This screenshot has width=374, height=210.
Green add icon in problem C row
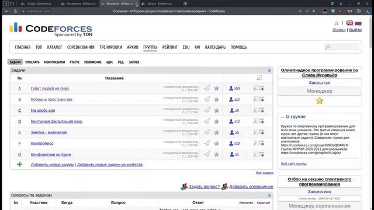pyautogui.click(x=262, y=110)
